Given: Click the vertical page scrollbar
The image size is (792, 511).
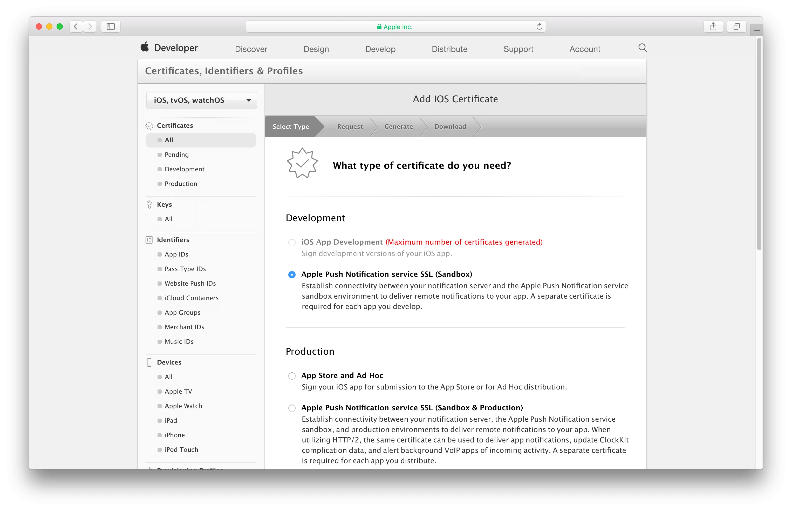Looking at the screenshot, I should (x=759, y=145).
